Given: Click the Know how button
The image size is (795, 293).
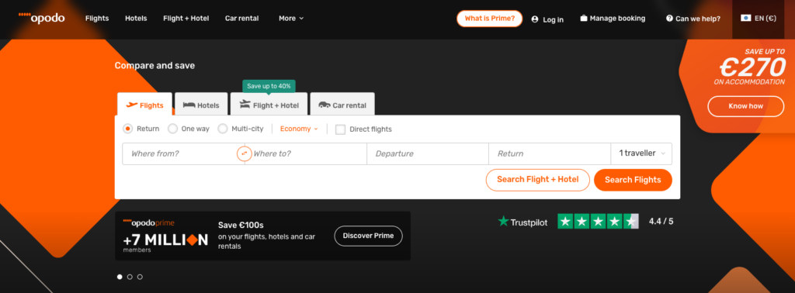Looking at the screenshot, I should pos(745,106).
